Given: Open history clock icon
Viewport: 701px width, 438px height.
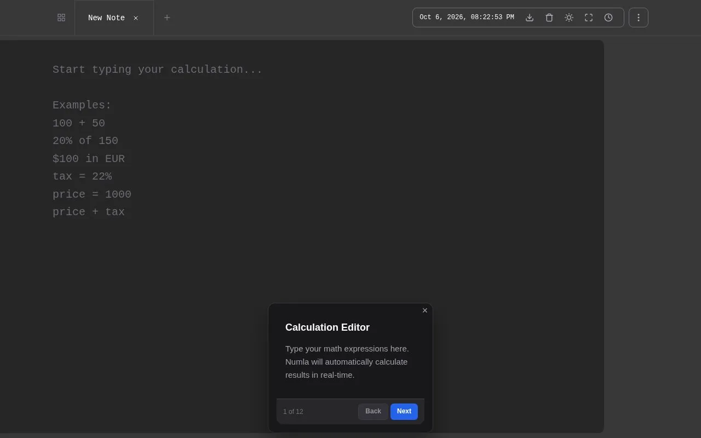Looking at the screenshot, I should [x=608, y=18].
